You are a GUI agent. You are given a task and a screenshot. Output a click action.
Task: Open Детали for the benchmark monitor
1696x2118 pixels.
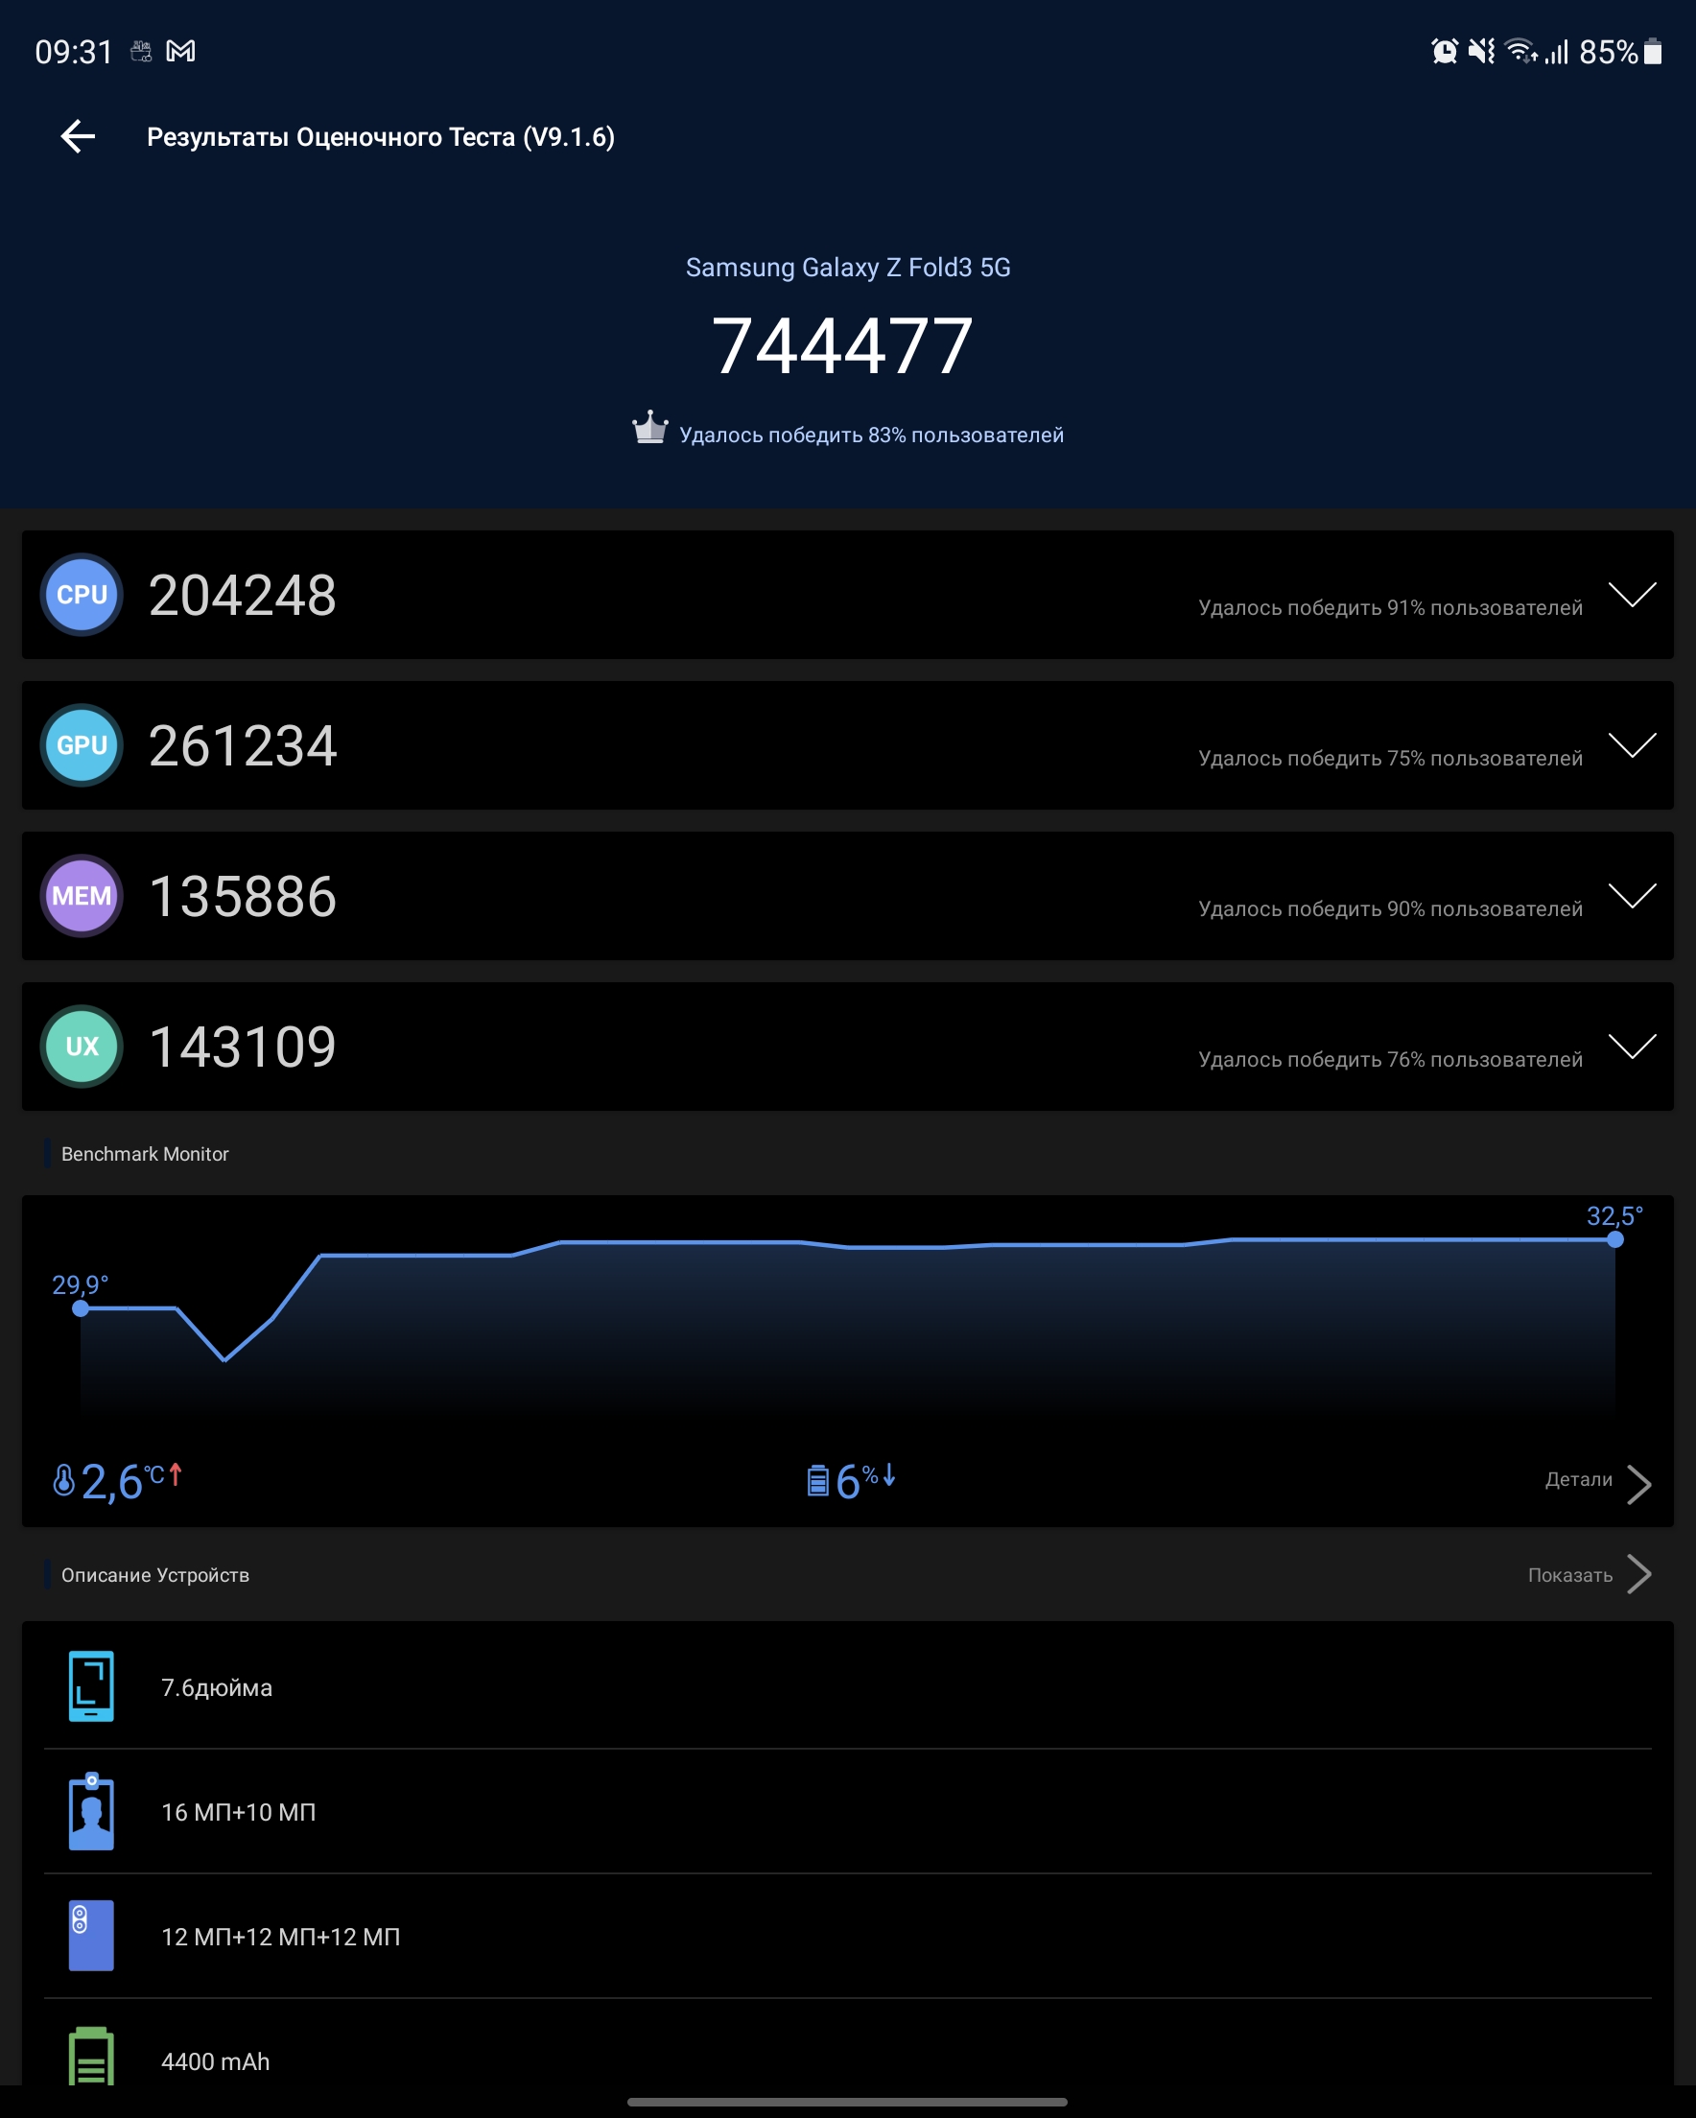pyautogui.click(x=1596, y=1480)
